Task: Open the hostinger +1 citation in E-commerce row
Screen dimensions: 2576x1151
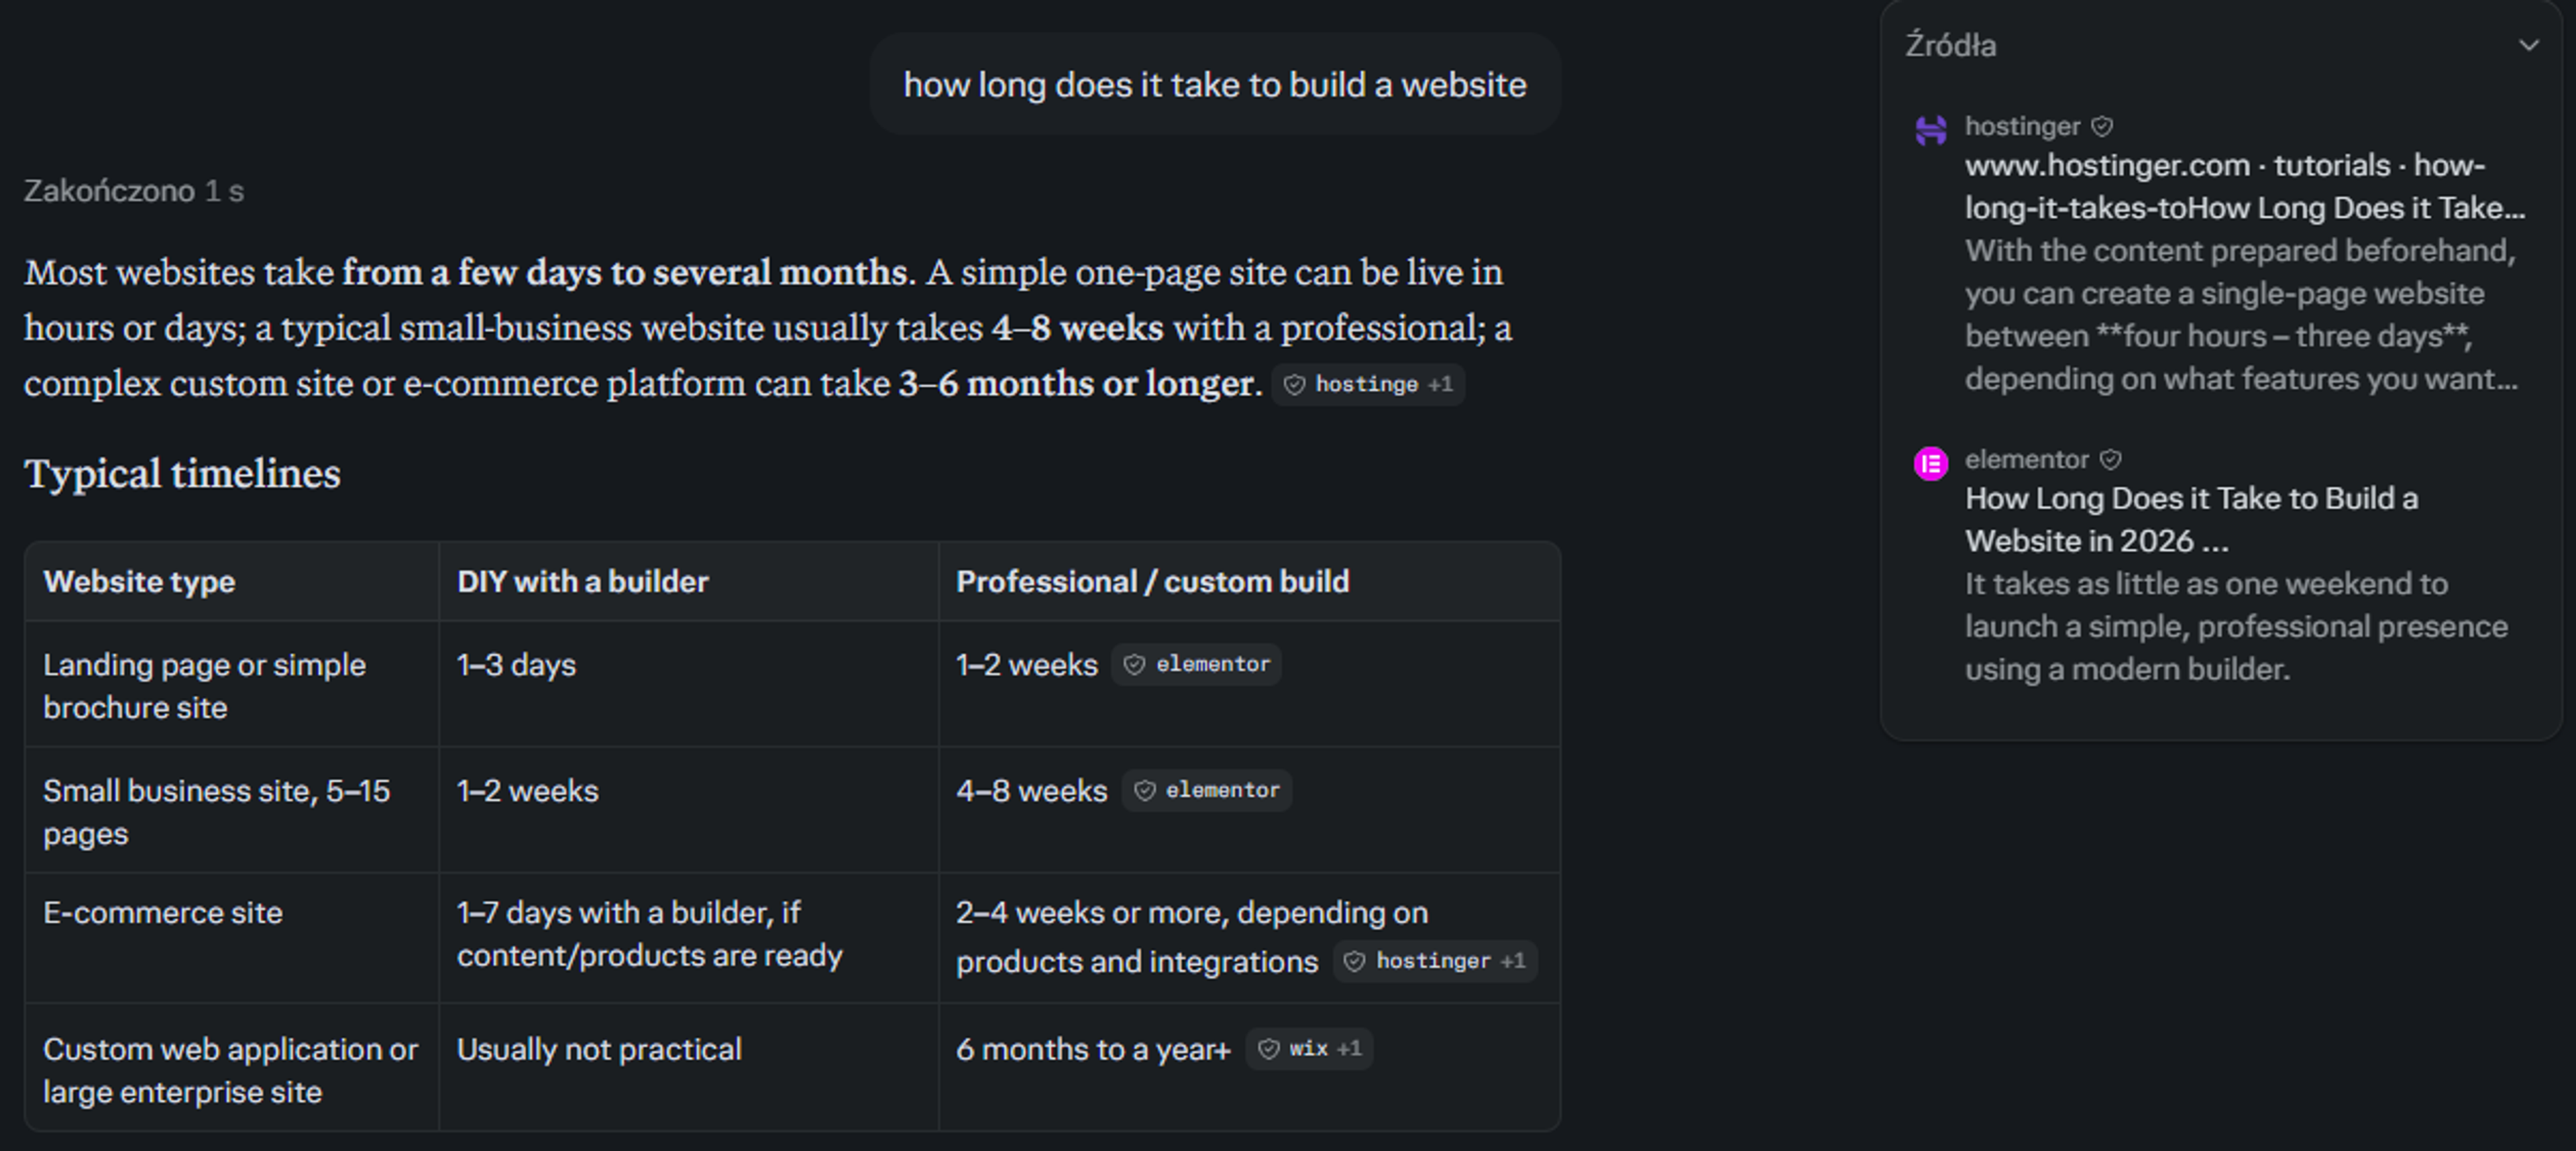Action: (1435, 962)
